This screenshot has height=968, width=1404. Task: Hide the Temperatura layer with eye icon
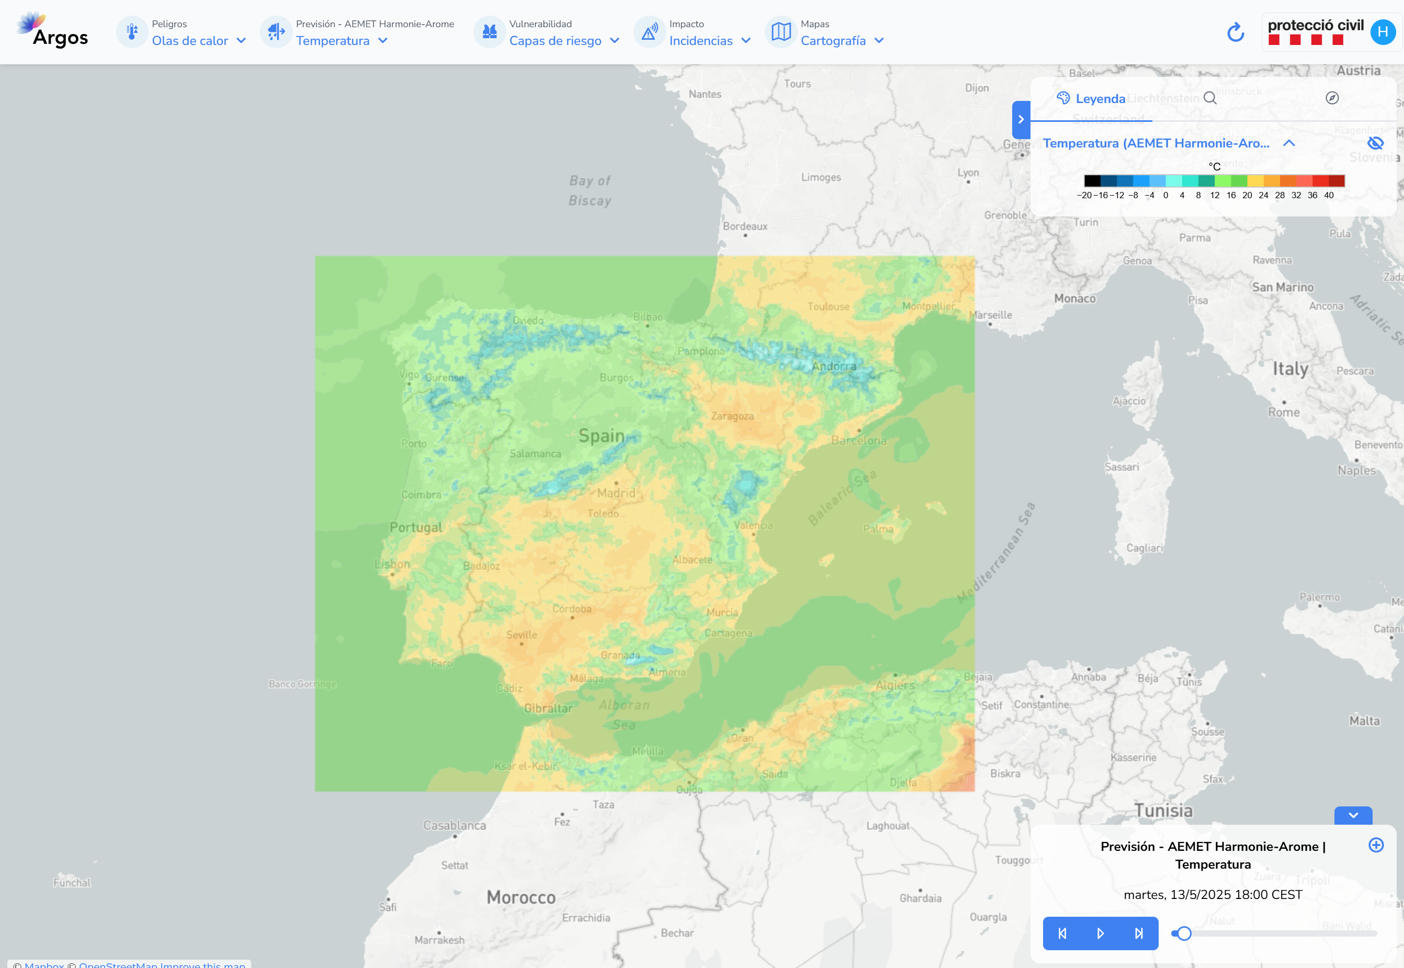tap(1375, 143)
